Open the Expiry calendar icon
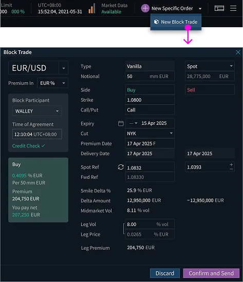The height and width of the screenshot is (282, 243). pyautogui.click(x=121, y=123)
